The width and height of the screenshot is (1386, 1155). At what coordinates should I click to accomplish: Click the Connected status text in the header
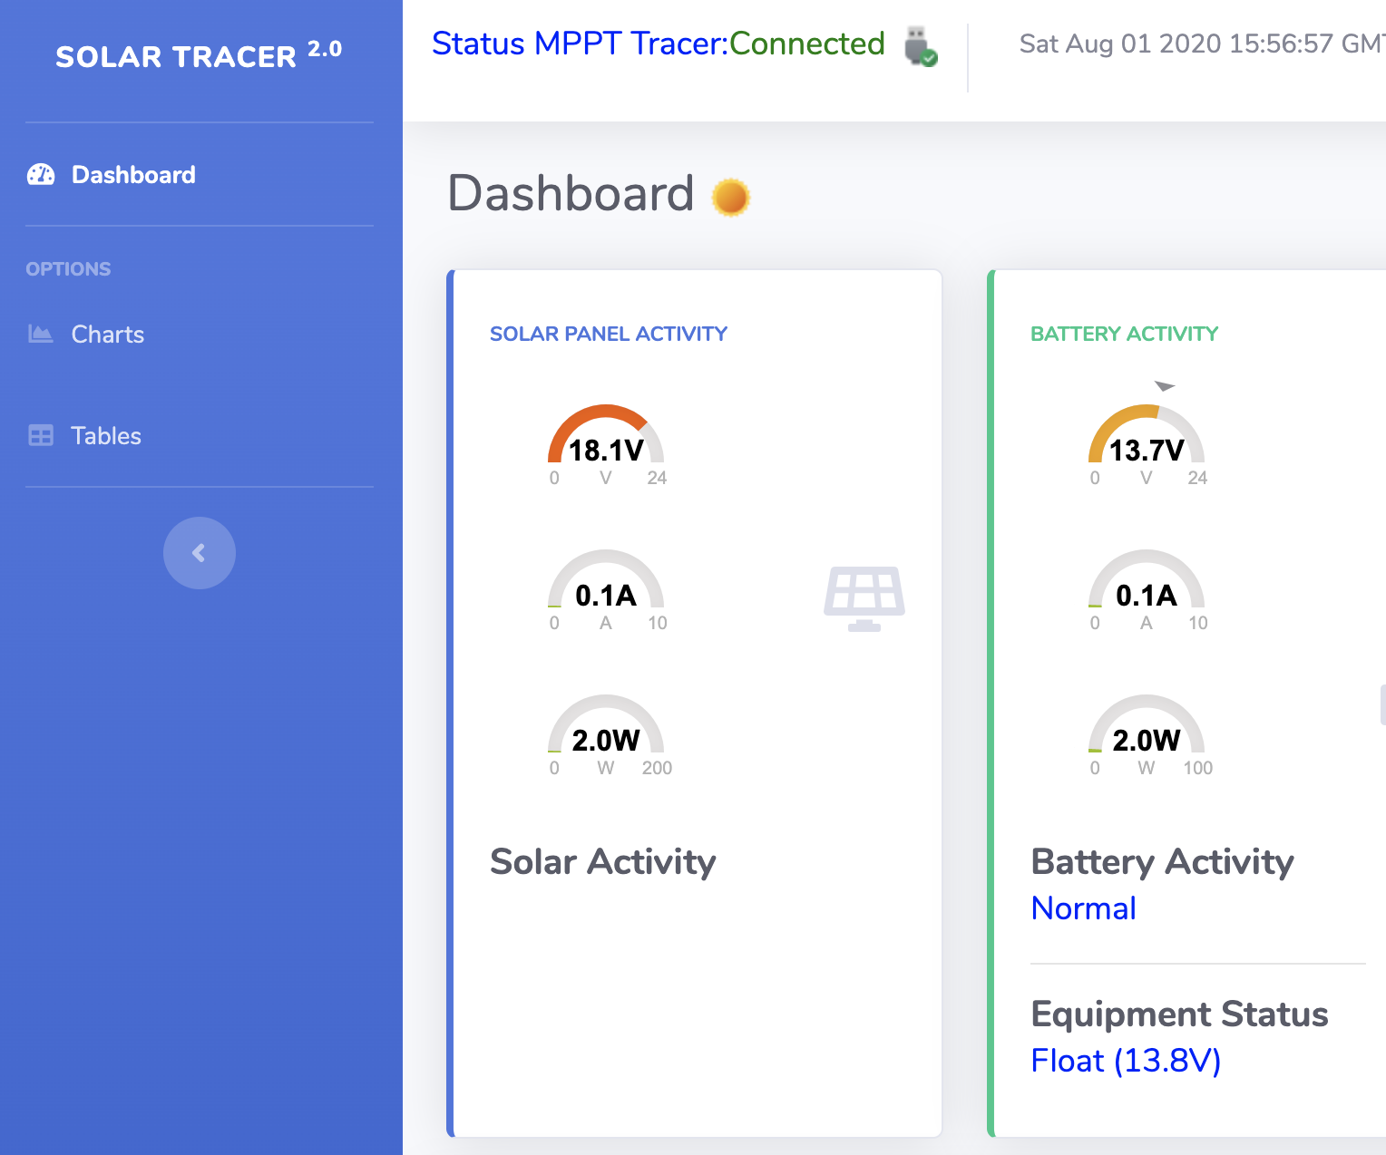(x=806, y=43)
